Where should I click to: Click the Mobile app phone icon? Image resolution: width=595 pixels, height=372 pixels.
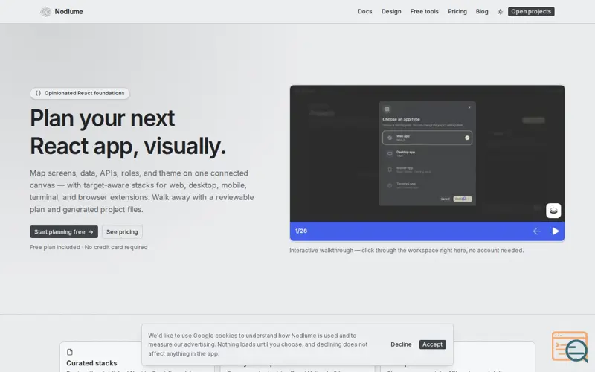click(x=390, y=170)
